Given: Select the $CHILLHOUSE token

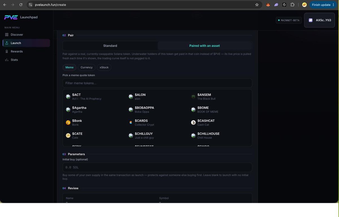Looking at the screenshot, I should tap(220, 135).
